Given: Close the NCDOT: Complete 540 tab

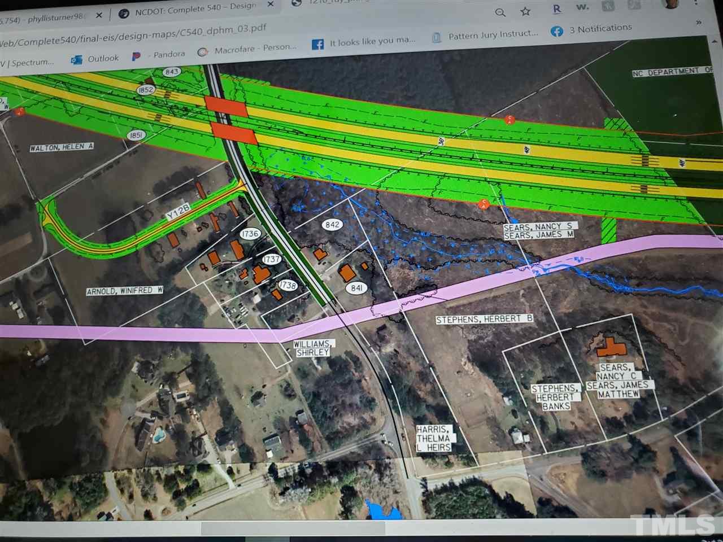Looking at the screenshot, I should [x=270, y=5].
